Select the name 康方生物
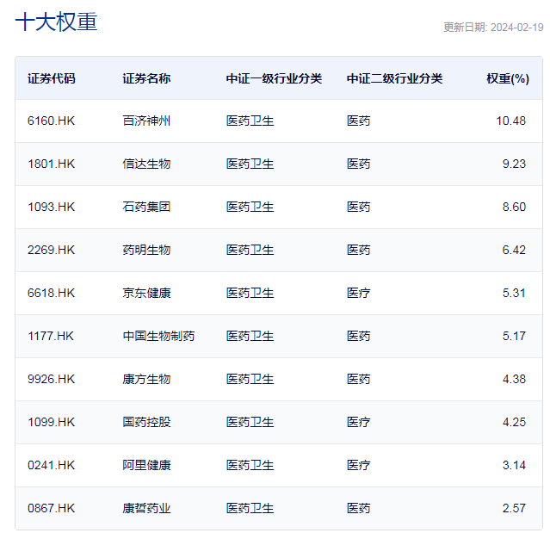This screenshot has width=550, height=539. point(146,380)
